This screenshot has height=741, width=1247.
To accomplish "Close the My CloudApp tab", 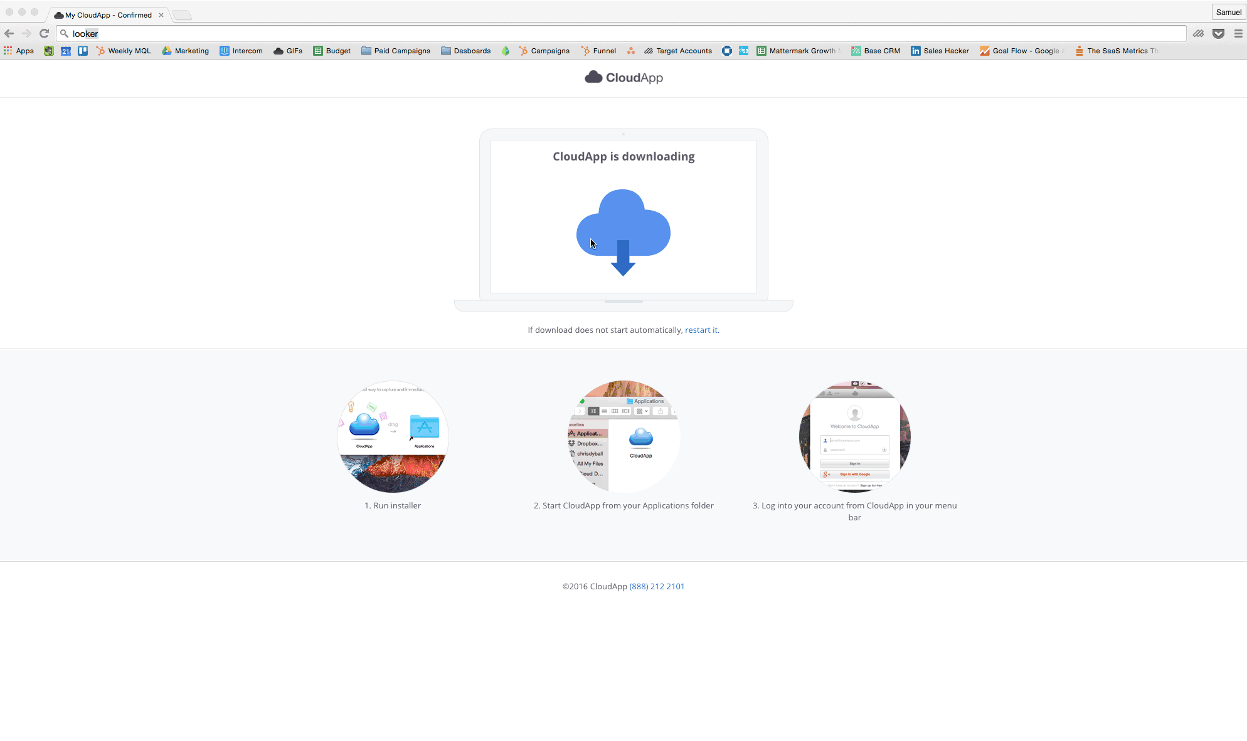I will (161, 15).
